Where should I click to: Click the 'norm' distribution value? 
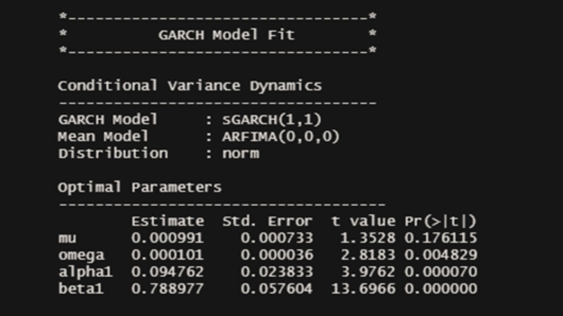(x=241, y=154)
